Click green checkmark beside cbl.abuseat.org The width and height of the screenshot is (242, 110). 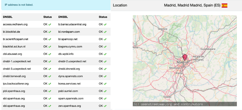pyautogui.click(x=49, y=54)
